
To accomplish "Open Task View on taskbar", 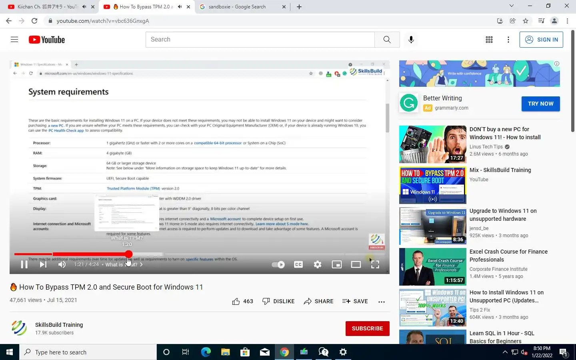I will [x=186, y=352].
